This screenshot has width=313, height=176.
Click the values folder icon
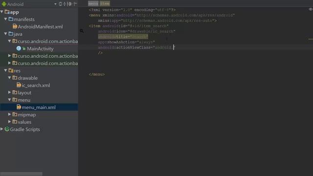[15, 122]
